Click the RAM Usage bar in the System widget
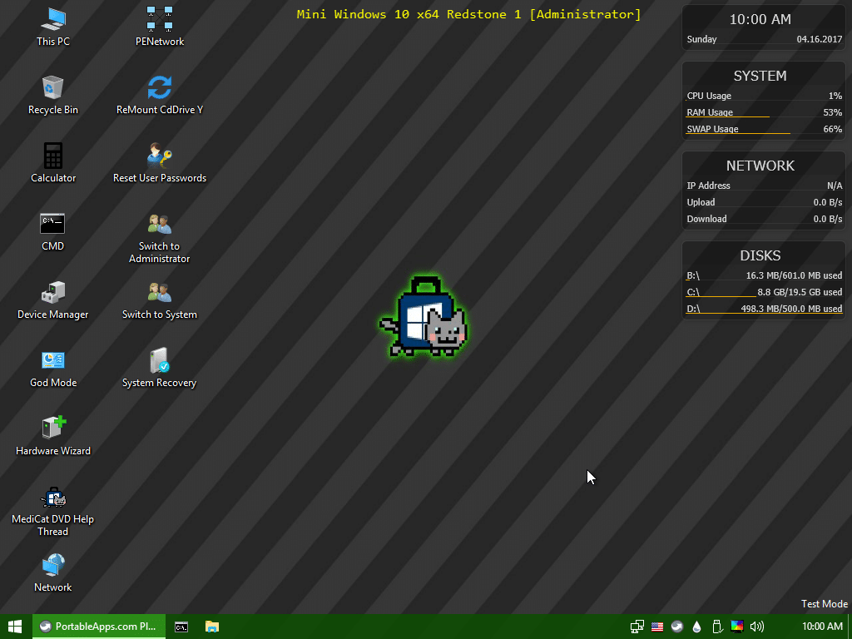852x639 pixels. [x=764, y=112]
